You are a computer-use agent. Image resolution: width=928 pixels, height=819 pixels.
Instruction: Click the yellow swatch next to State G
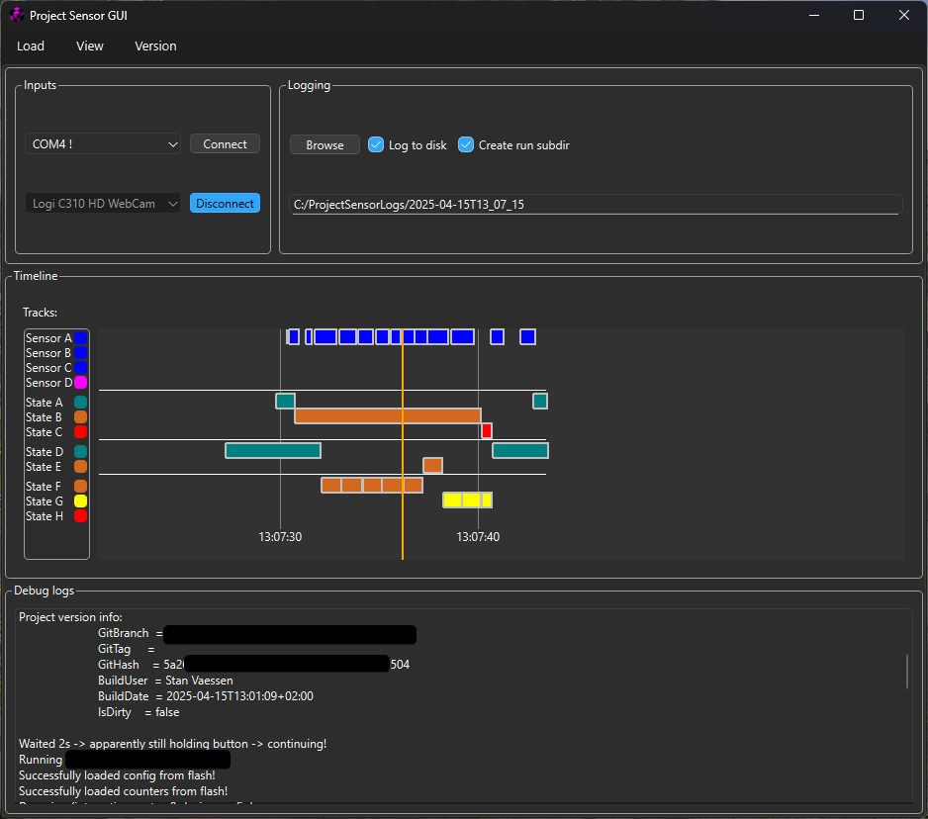tap(80, 500)
